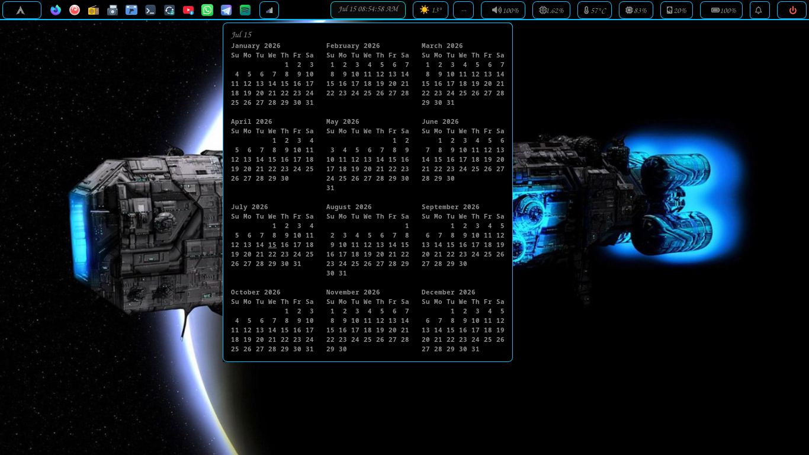Launch the camera screenshot app
The image size is (809, 455).
(x=113, y=10)
